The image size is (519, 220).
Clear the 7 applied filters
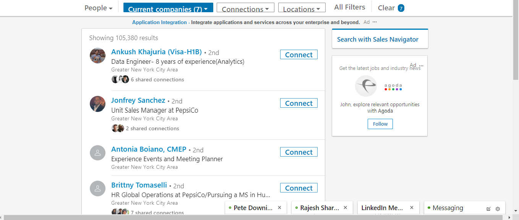391,8
